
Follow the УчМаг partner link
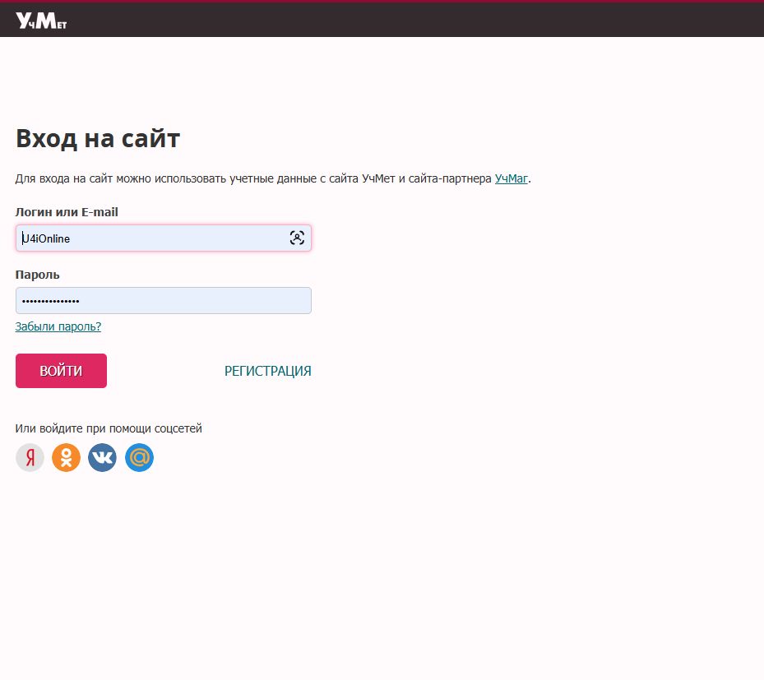[x=512, y=178]
